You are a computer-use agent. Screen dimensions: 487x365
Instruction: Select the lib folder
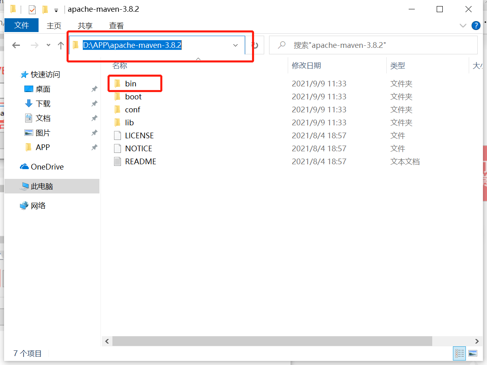pos(129,122)
